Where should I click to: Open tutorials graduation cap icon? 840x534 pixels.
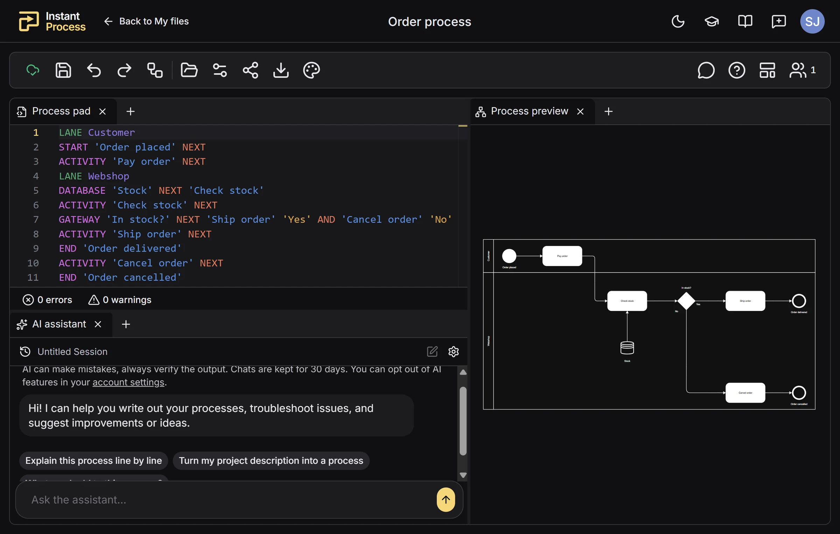tap(712, 21)
